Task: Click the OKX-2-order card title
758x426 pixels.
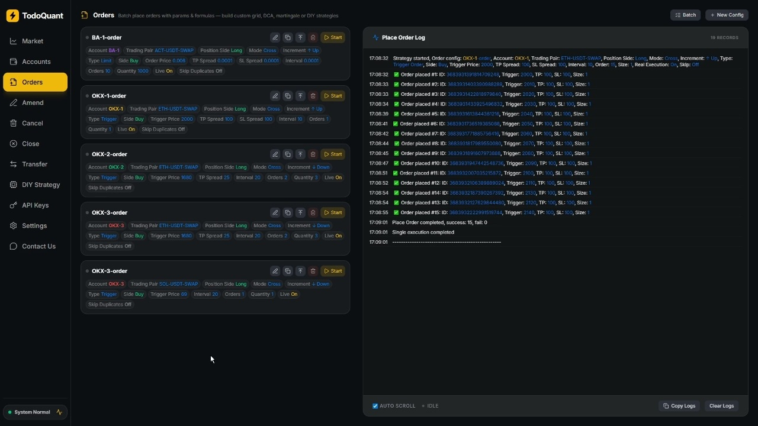Action: click(110, 154)
